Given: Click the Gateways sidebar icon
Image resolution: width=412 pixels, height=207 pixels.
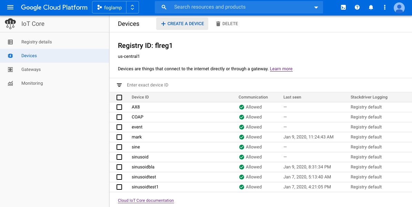Looking at the screenshot, I should (10, 70).
